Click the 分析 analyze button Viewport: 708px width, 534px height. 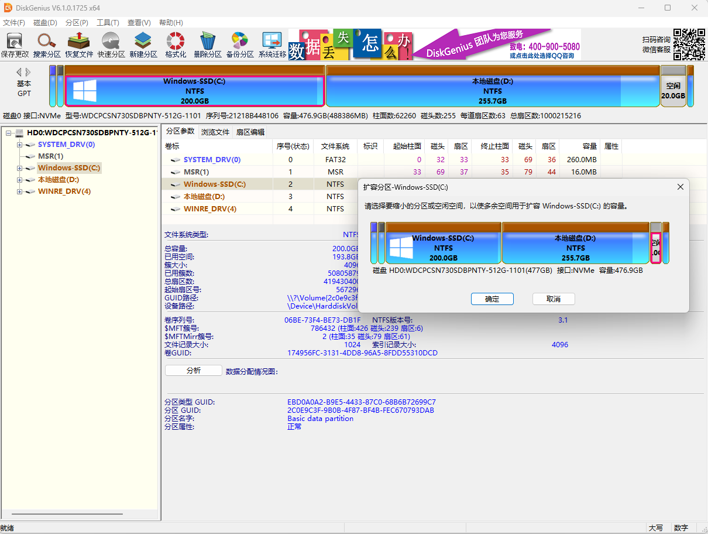tap(194, 371)
